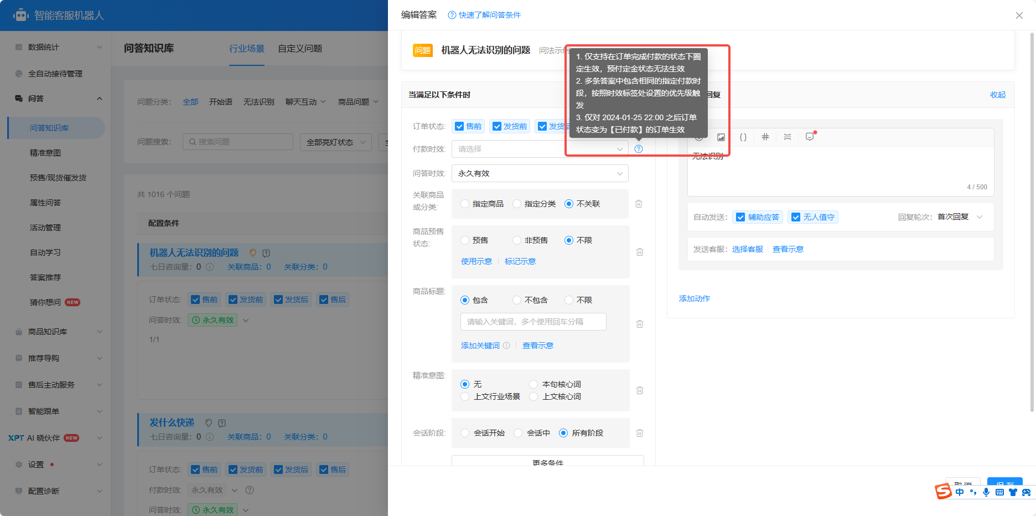1036x516 pixels.
Task: Select the 会话开始 radio button
Action: [x=465, y=433]
